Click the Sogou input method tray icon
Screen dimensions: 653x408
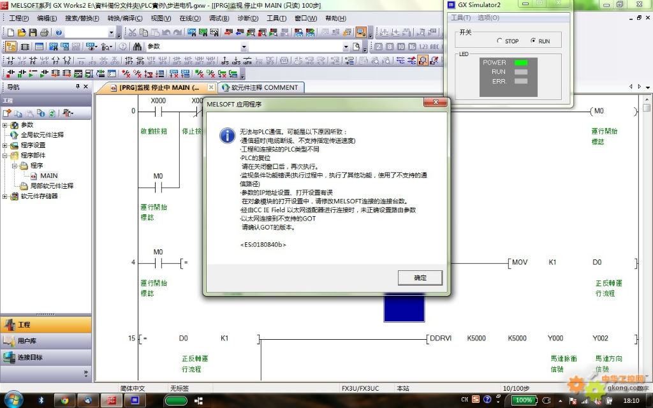click(x=476, y=399)
